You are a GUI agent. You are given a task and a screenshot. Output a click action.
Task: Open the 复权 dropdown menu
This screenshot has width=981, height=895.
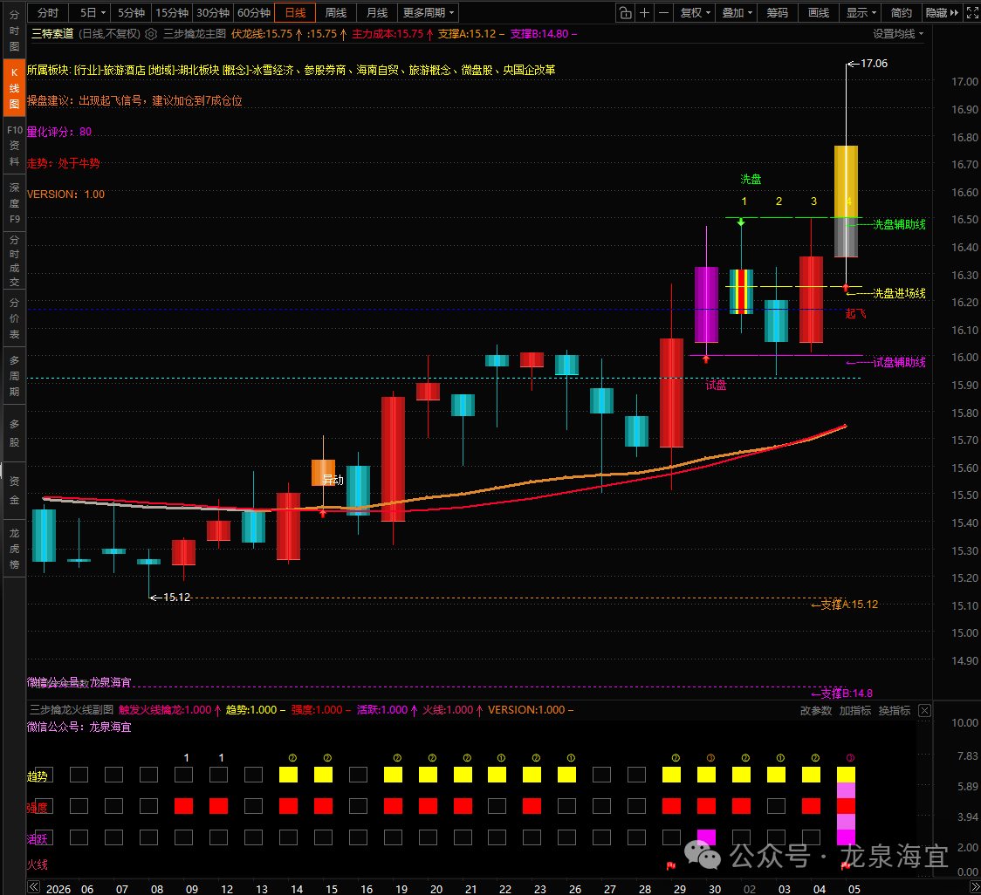tap(695, 13)
